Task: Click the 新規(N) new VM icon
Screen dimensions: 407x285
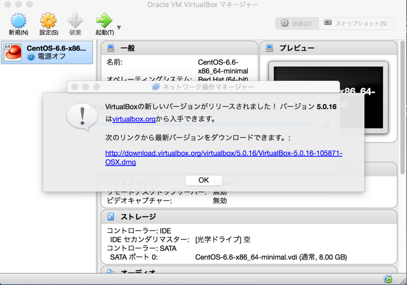Action: [x=18, y=21]
